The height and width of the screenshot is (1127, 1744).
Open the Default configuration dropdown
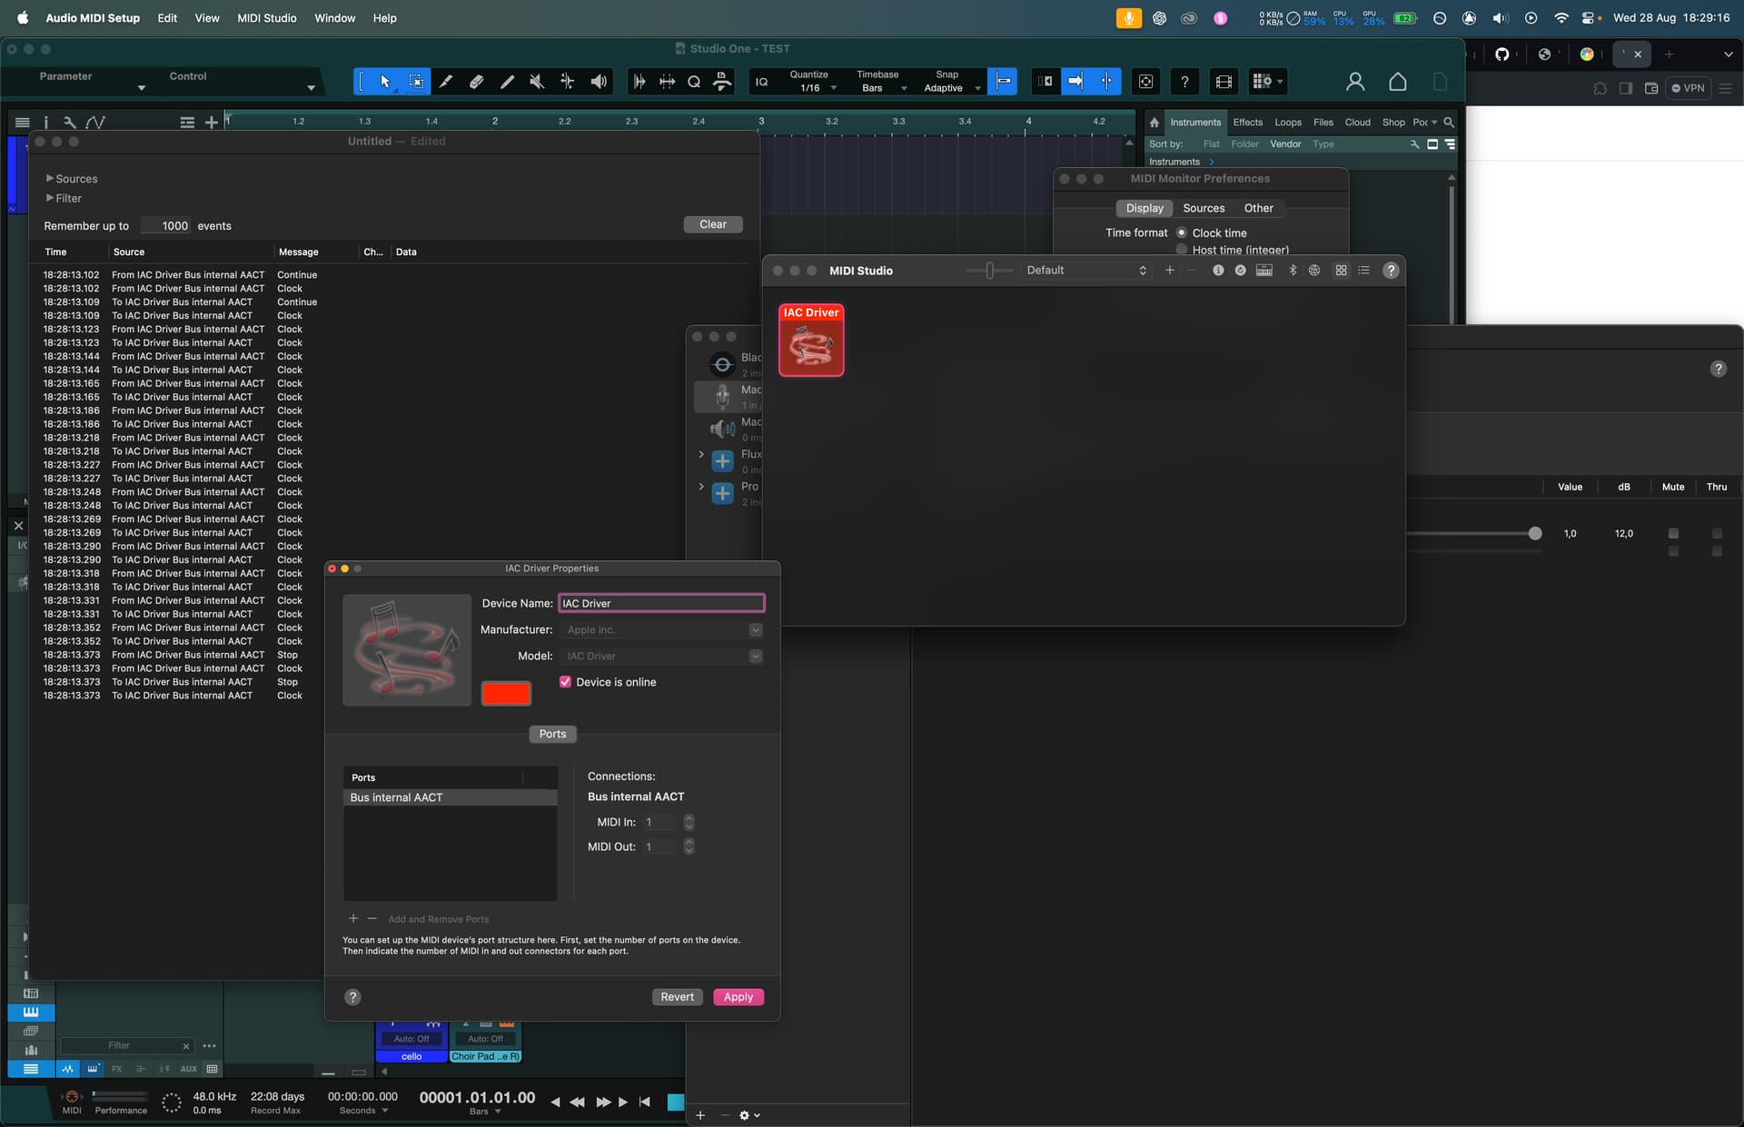coord(1085,271)
